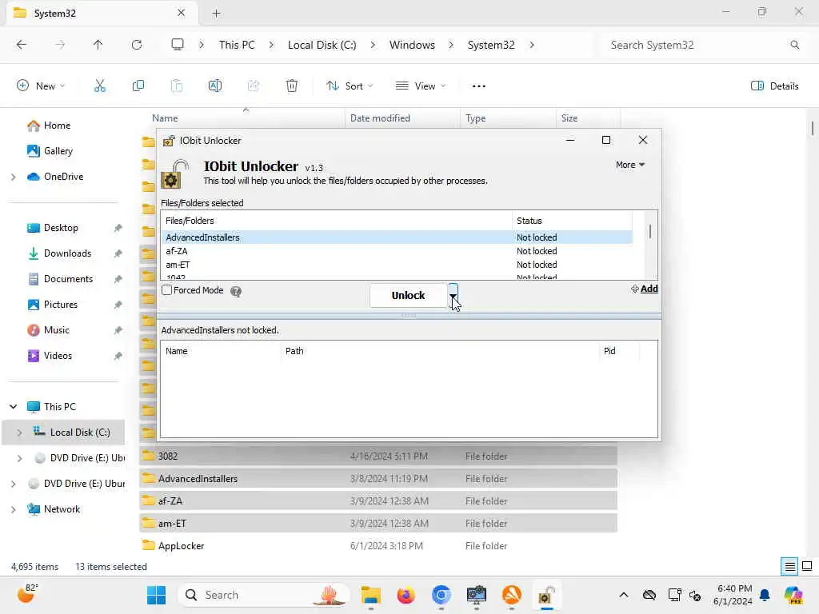Screen dimensions: 819x614
Task: Expand the Network tree node
Action: click(13, 509)
